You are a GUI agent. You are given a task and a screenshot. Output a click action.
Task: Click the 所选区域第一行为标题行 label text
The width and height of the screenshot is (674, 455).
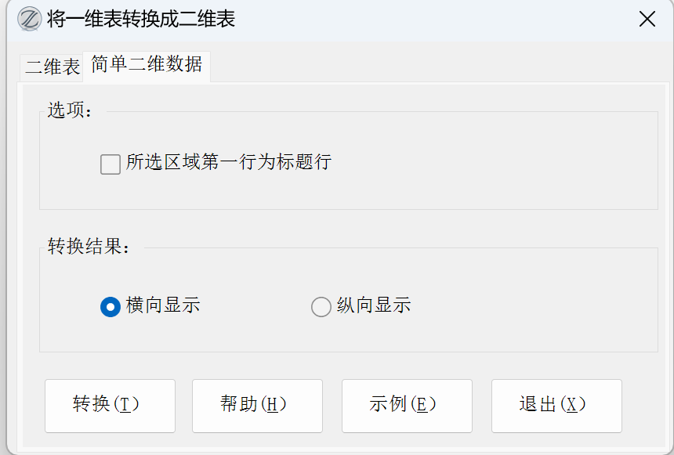point(229,163)
